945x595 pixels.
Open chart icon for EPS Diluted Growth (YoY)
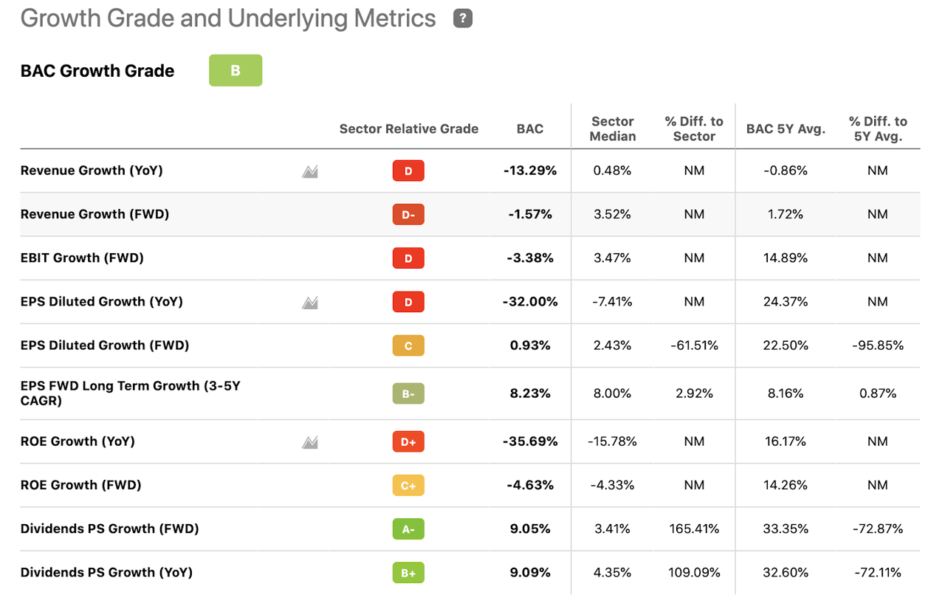pos(310,302)
